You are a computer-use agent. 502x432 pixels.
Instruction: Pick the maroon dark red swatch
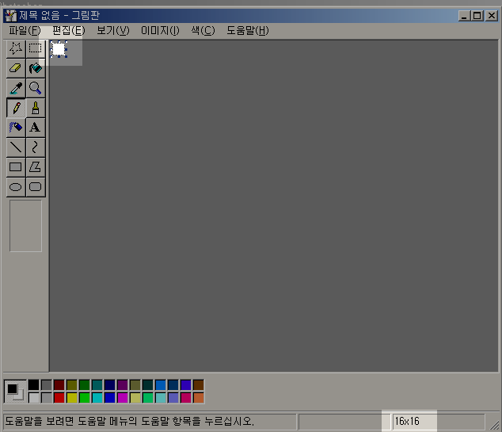(x=59, y=385)
